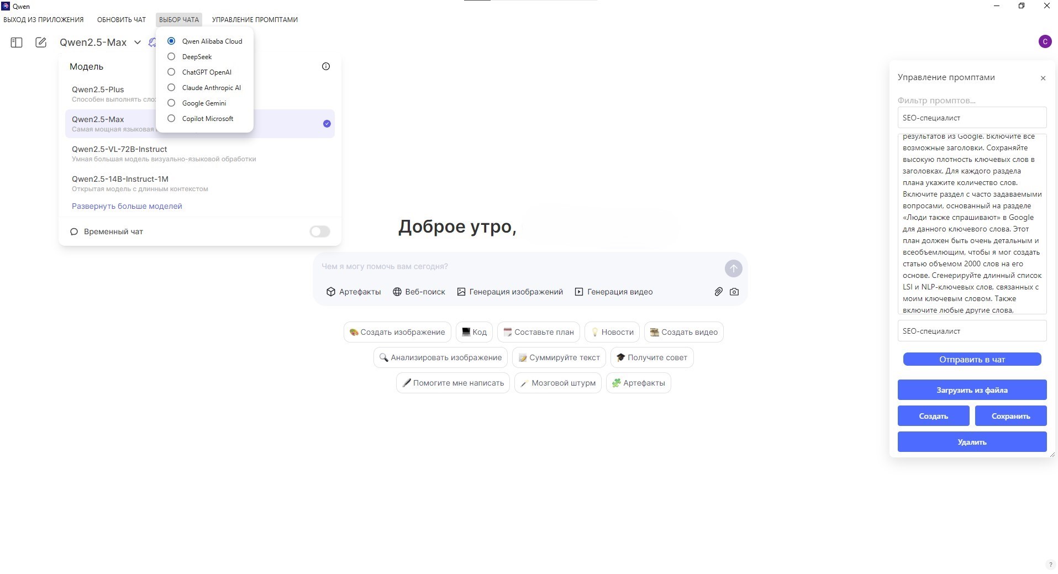Open the ВЫБОР ЧАТА menu
1058x574 pixels.
179,20
